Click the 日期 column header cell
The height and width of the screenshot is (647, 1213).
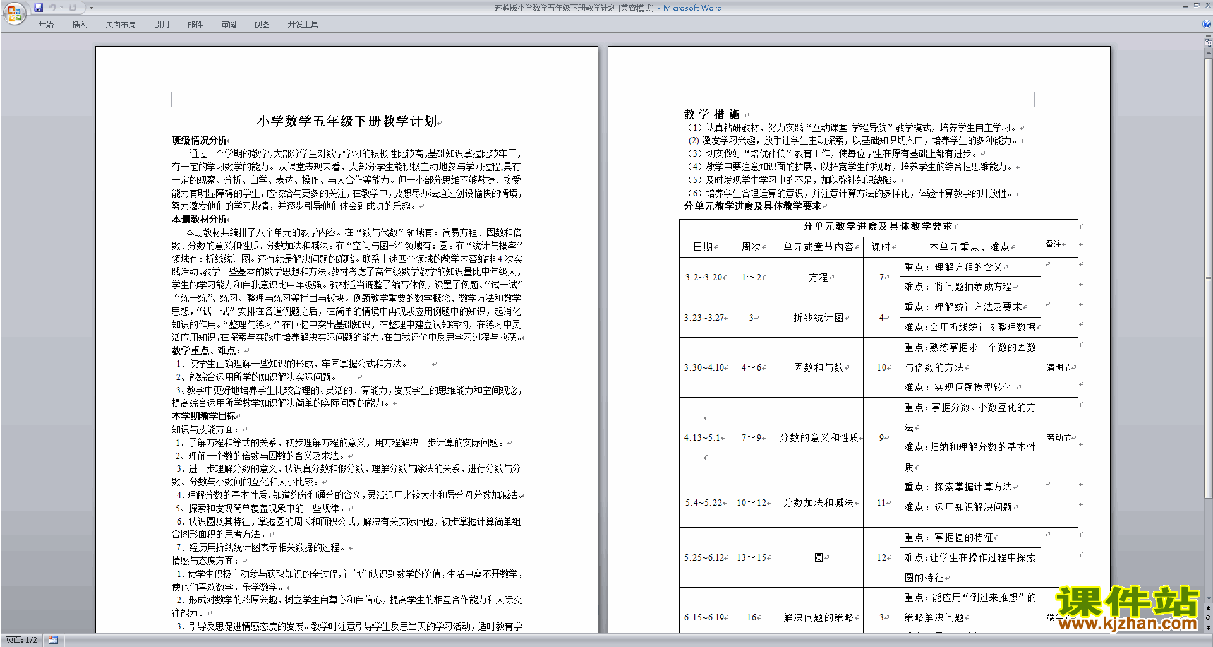[704, 247]
